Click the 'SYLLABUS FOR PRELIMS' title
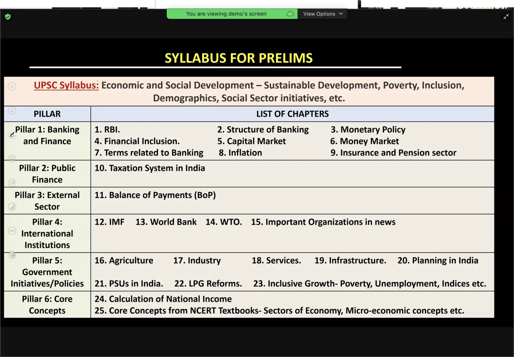Viewport: 514px width, 357px height. point(238,58)
